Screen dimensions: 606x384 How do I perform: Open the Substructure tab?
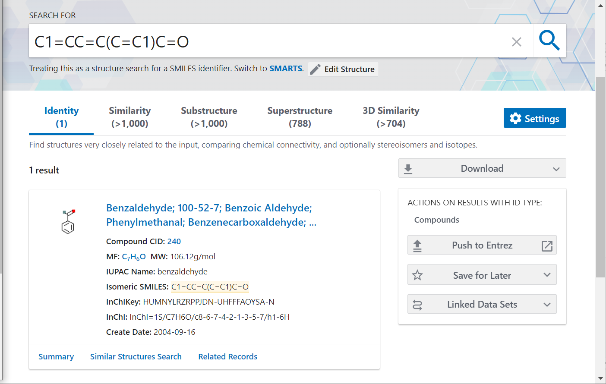209,117
